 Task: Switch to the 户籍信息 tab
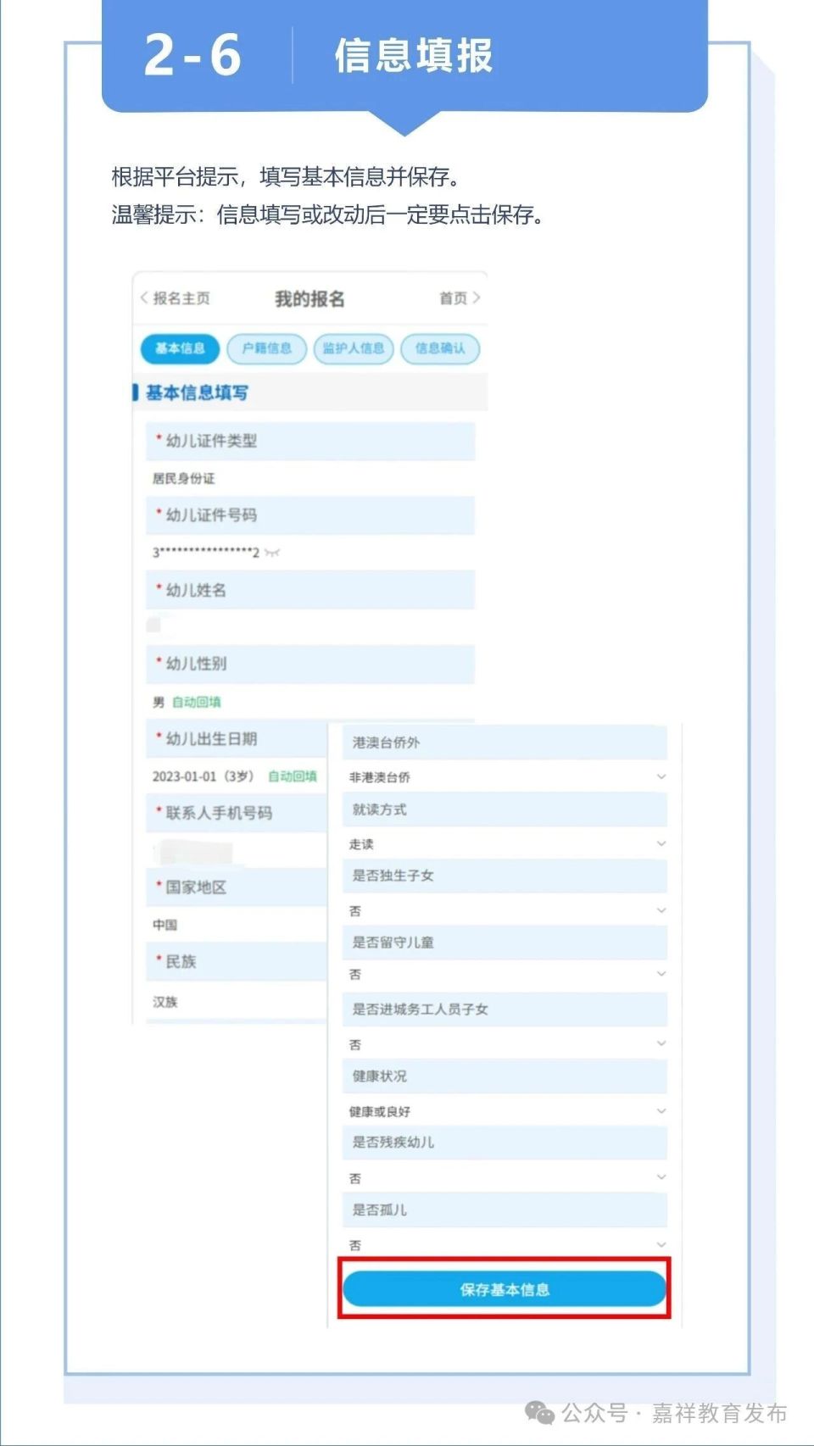(x=267, y=348)
